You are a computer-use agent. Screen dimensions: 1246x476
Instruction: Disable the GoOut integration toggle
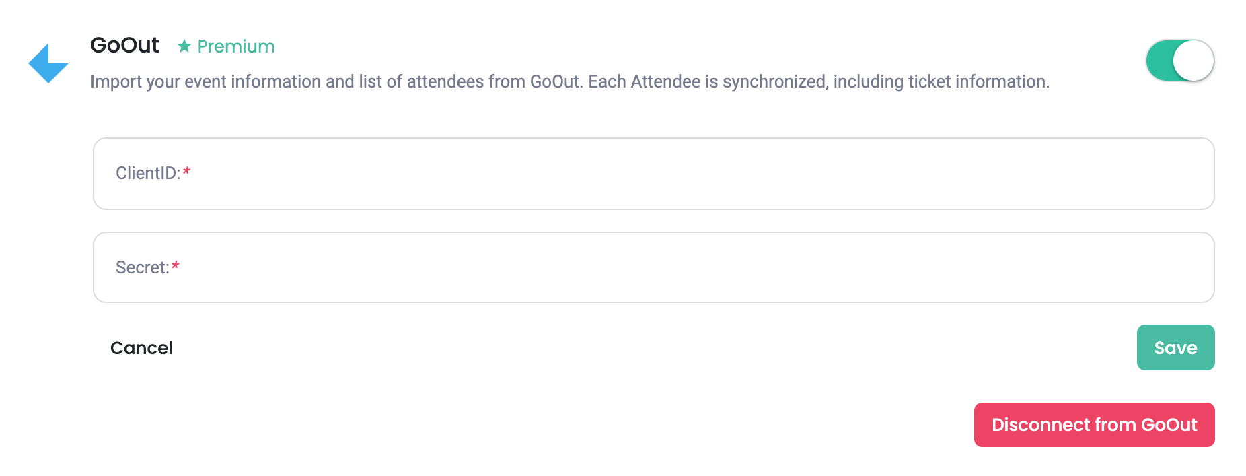tap(1180, 61)
